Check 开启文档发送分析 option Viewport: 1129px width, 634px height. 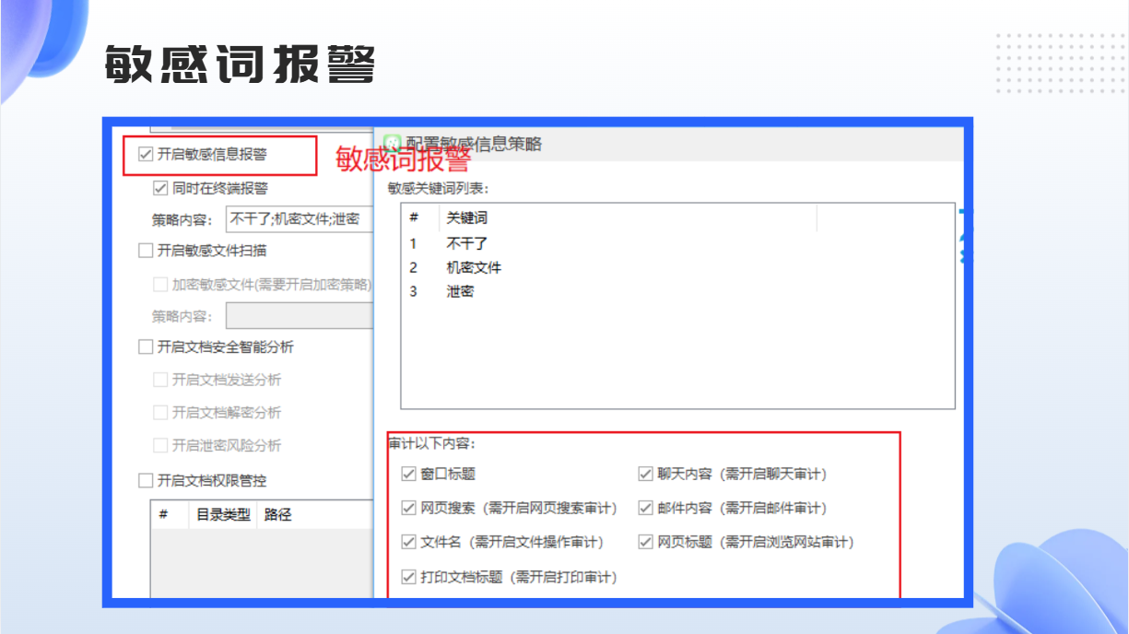pos(160,380)
